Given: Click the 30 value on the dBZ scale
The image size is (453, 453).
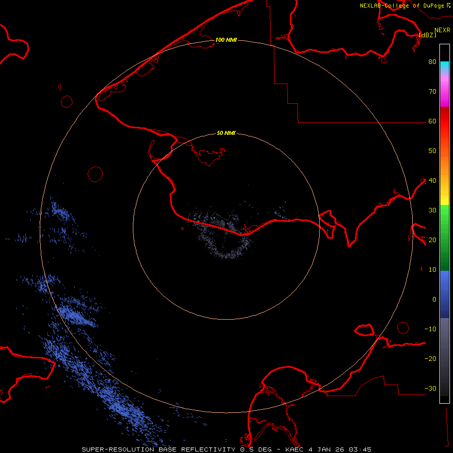Looking at the screenshot, I should click(432, 210).
